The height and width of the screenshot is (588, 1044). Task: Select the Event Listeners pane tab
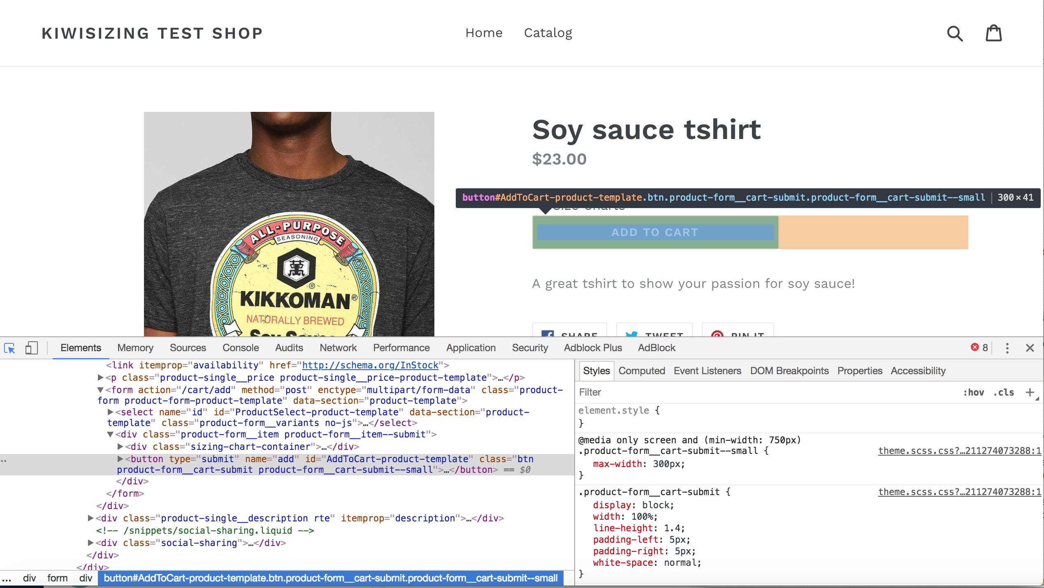tap(708, 371)
